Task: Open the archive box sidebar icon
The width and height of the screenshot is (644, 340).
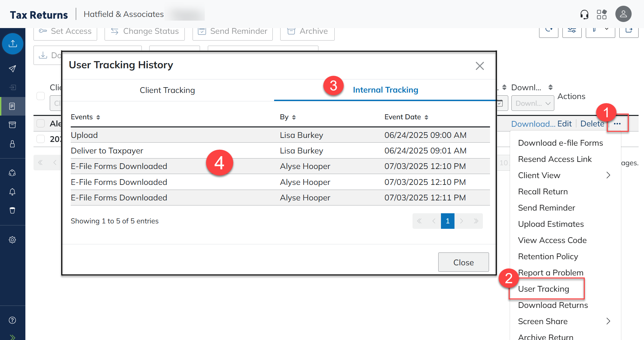Action: click(x=13, y=125)
